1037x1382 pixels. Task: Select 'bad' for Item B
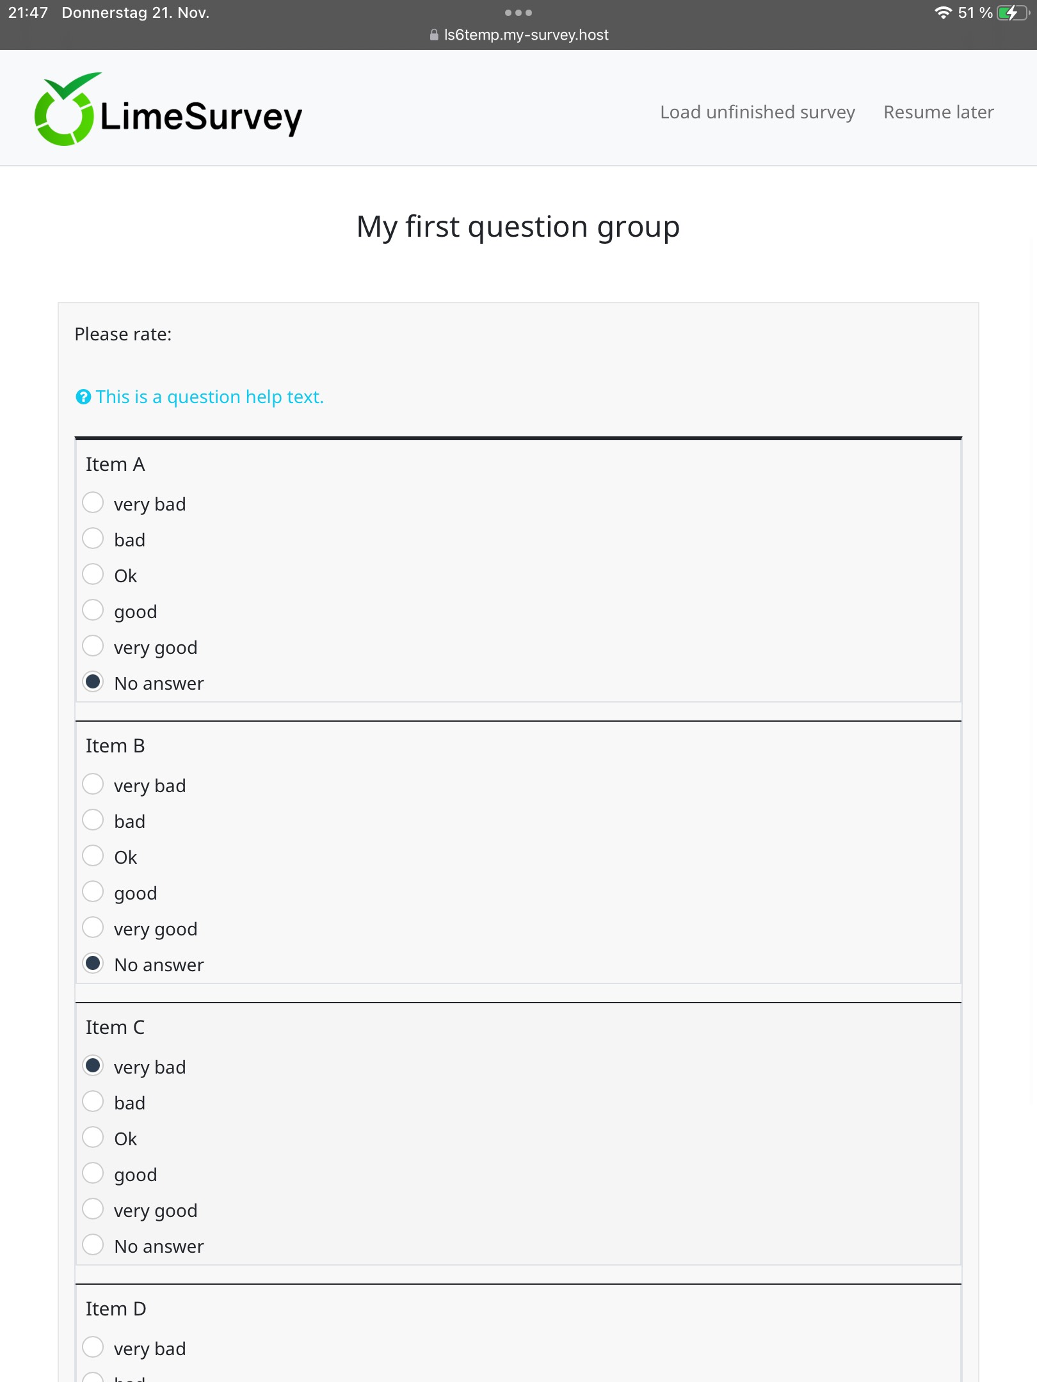click(93, 820)
